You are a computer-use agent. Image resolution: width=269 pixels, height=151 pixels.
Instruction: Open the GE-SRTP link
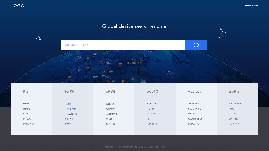[234, 124]
